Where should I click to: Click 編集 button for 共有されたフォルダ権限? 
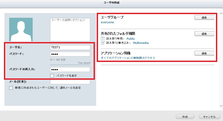click(x=204, y=34)
